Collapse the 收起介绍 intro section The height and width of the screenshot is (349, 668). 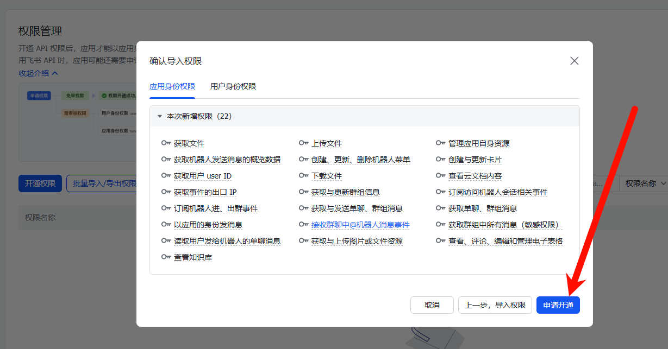click(x=38, y=73)
